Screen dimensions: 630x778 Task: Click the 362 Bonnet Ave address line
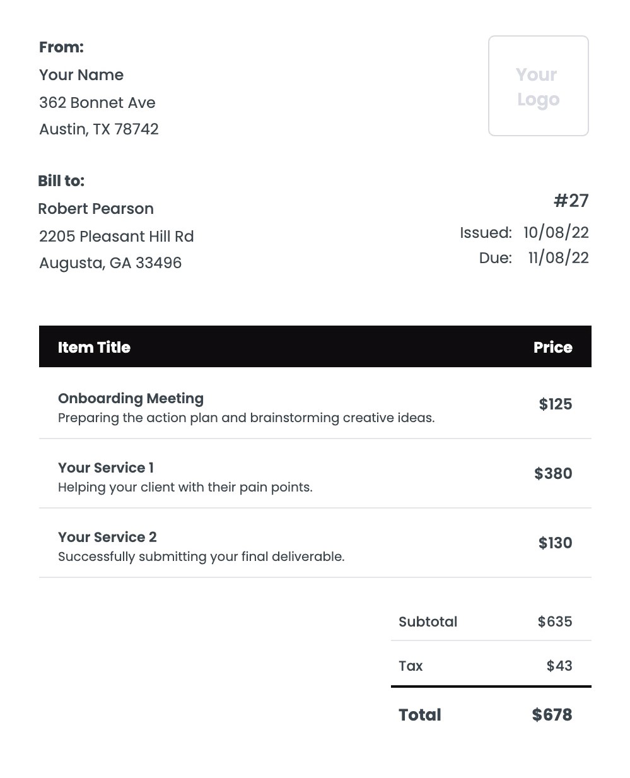pos(97,103)
